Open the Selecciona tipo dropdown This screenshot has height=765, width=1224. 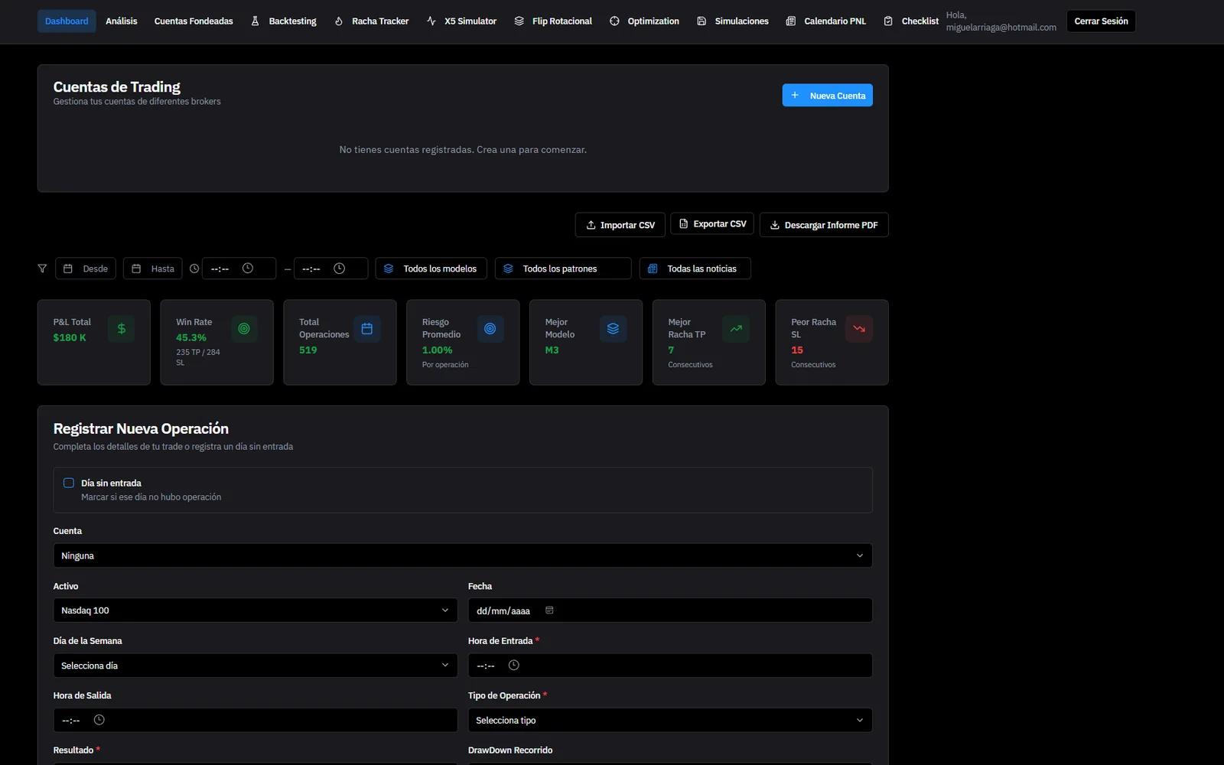tap(670, 720)
